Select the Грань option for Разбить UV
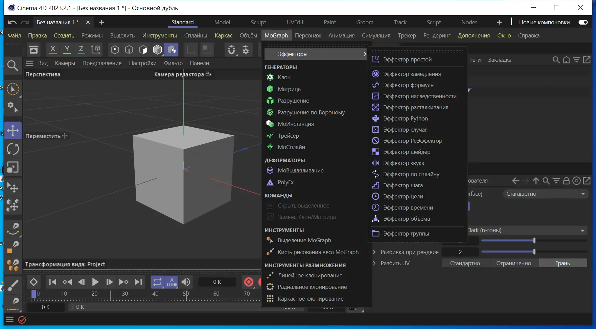 (x=563, y=263)
